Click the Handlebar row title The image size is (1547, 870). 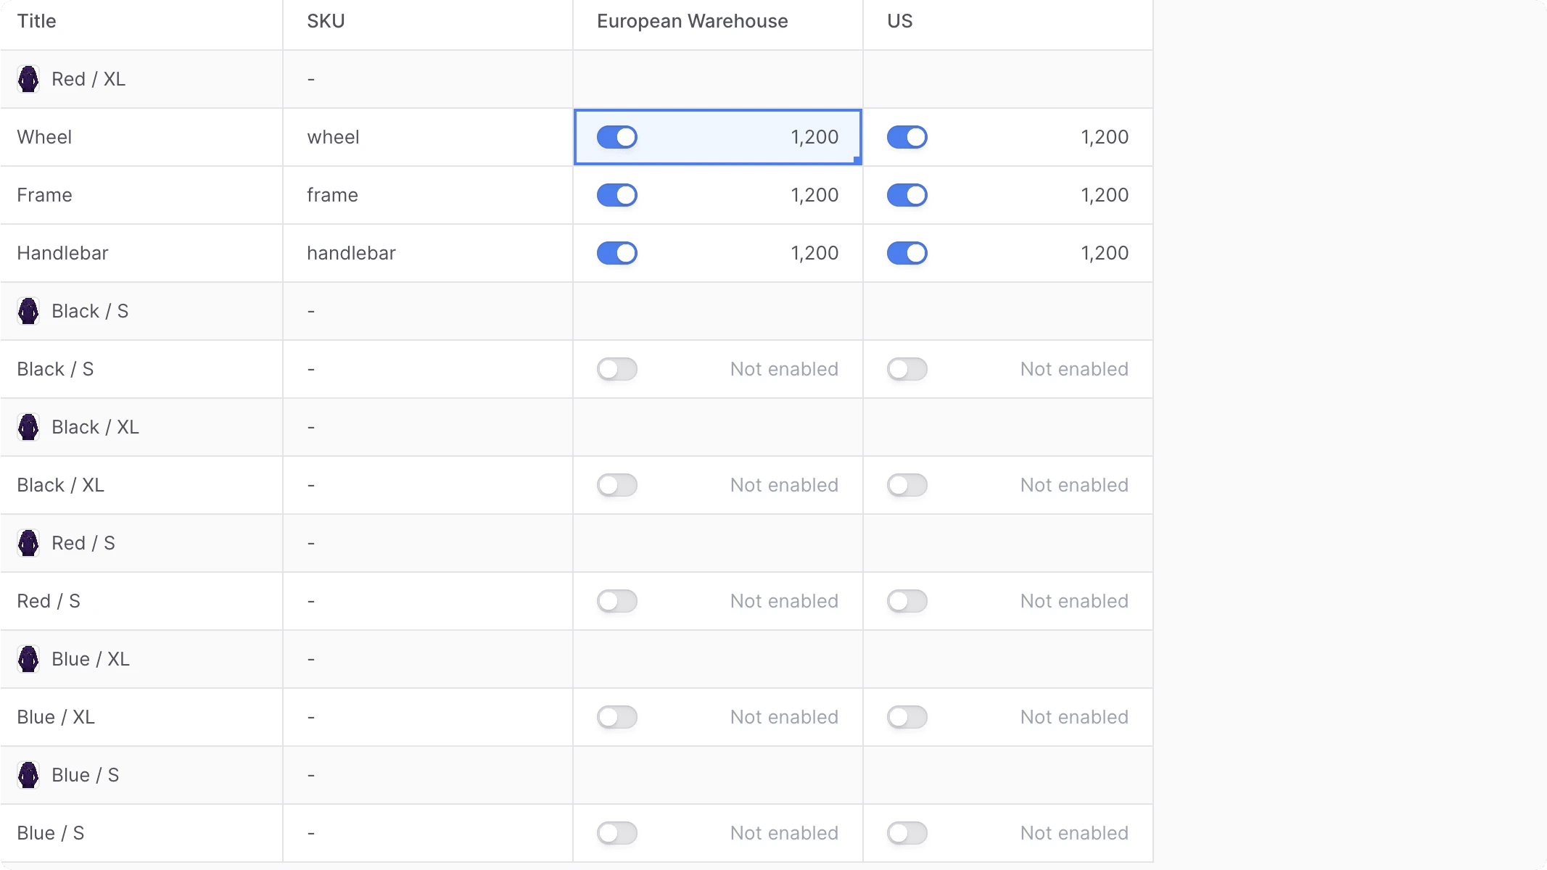pyautogui.click(x=62, y=253)
